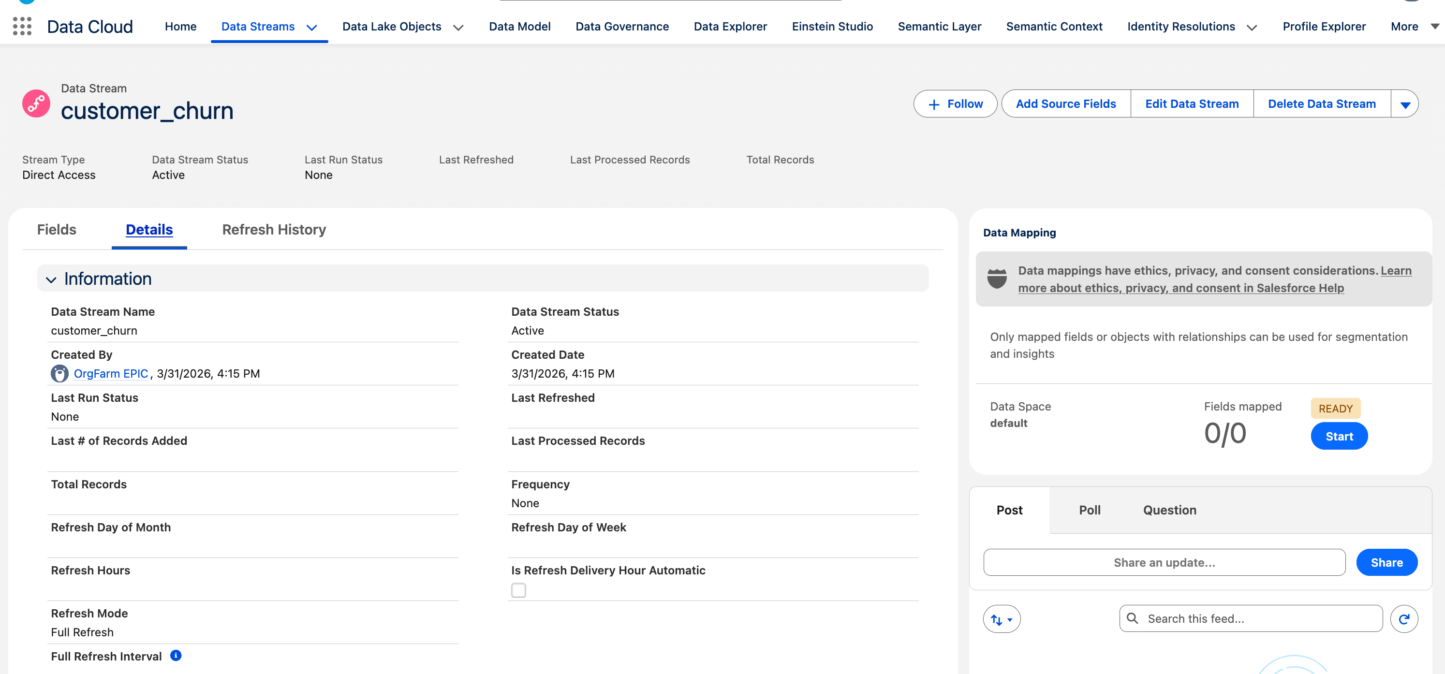Viewport: 1445px width, 674px height.
Task: Toggle Is Refresh Delivery Hour Automatic checkbox
Action: (518, 590)
